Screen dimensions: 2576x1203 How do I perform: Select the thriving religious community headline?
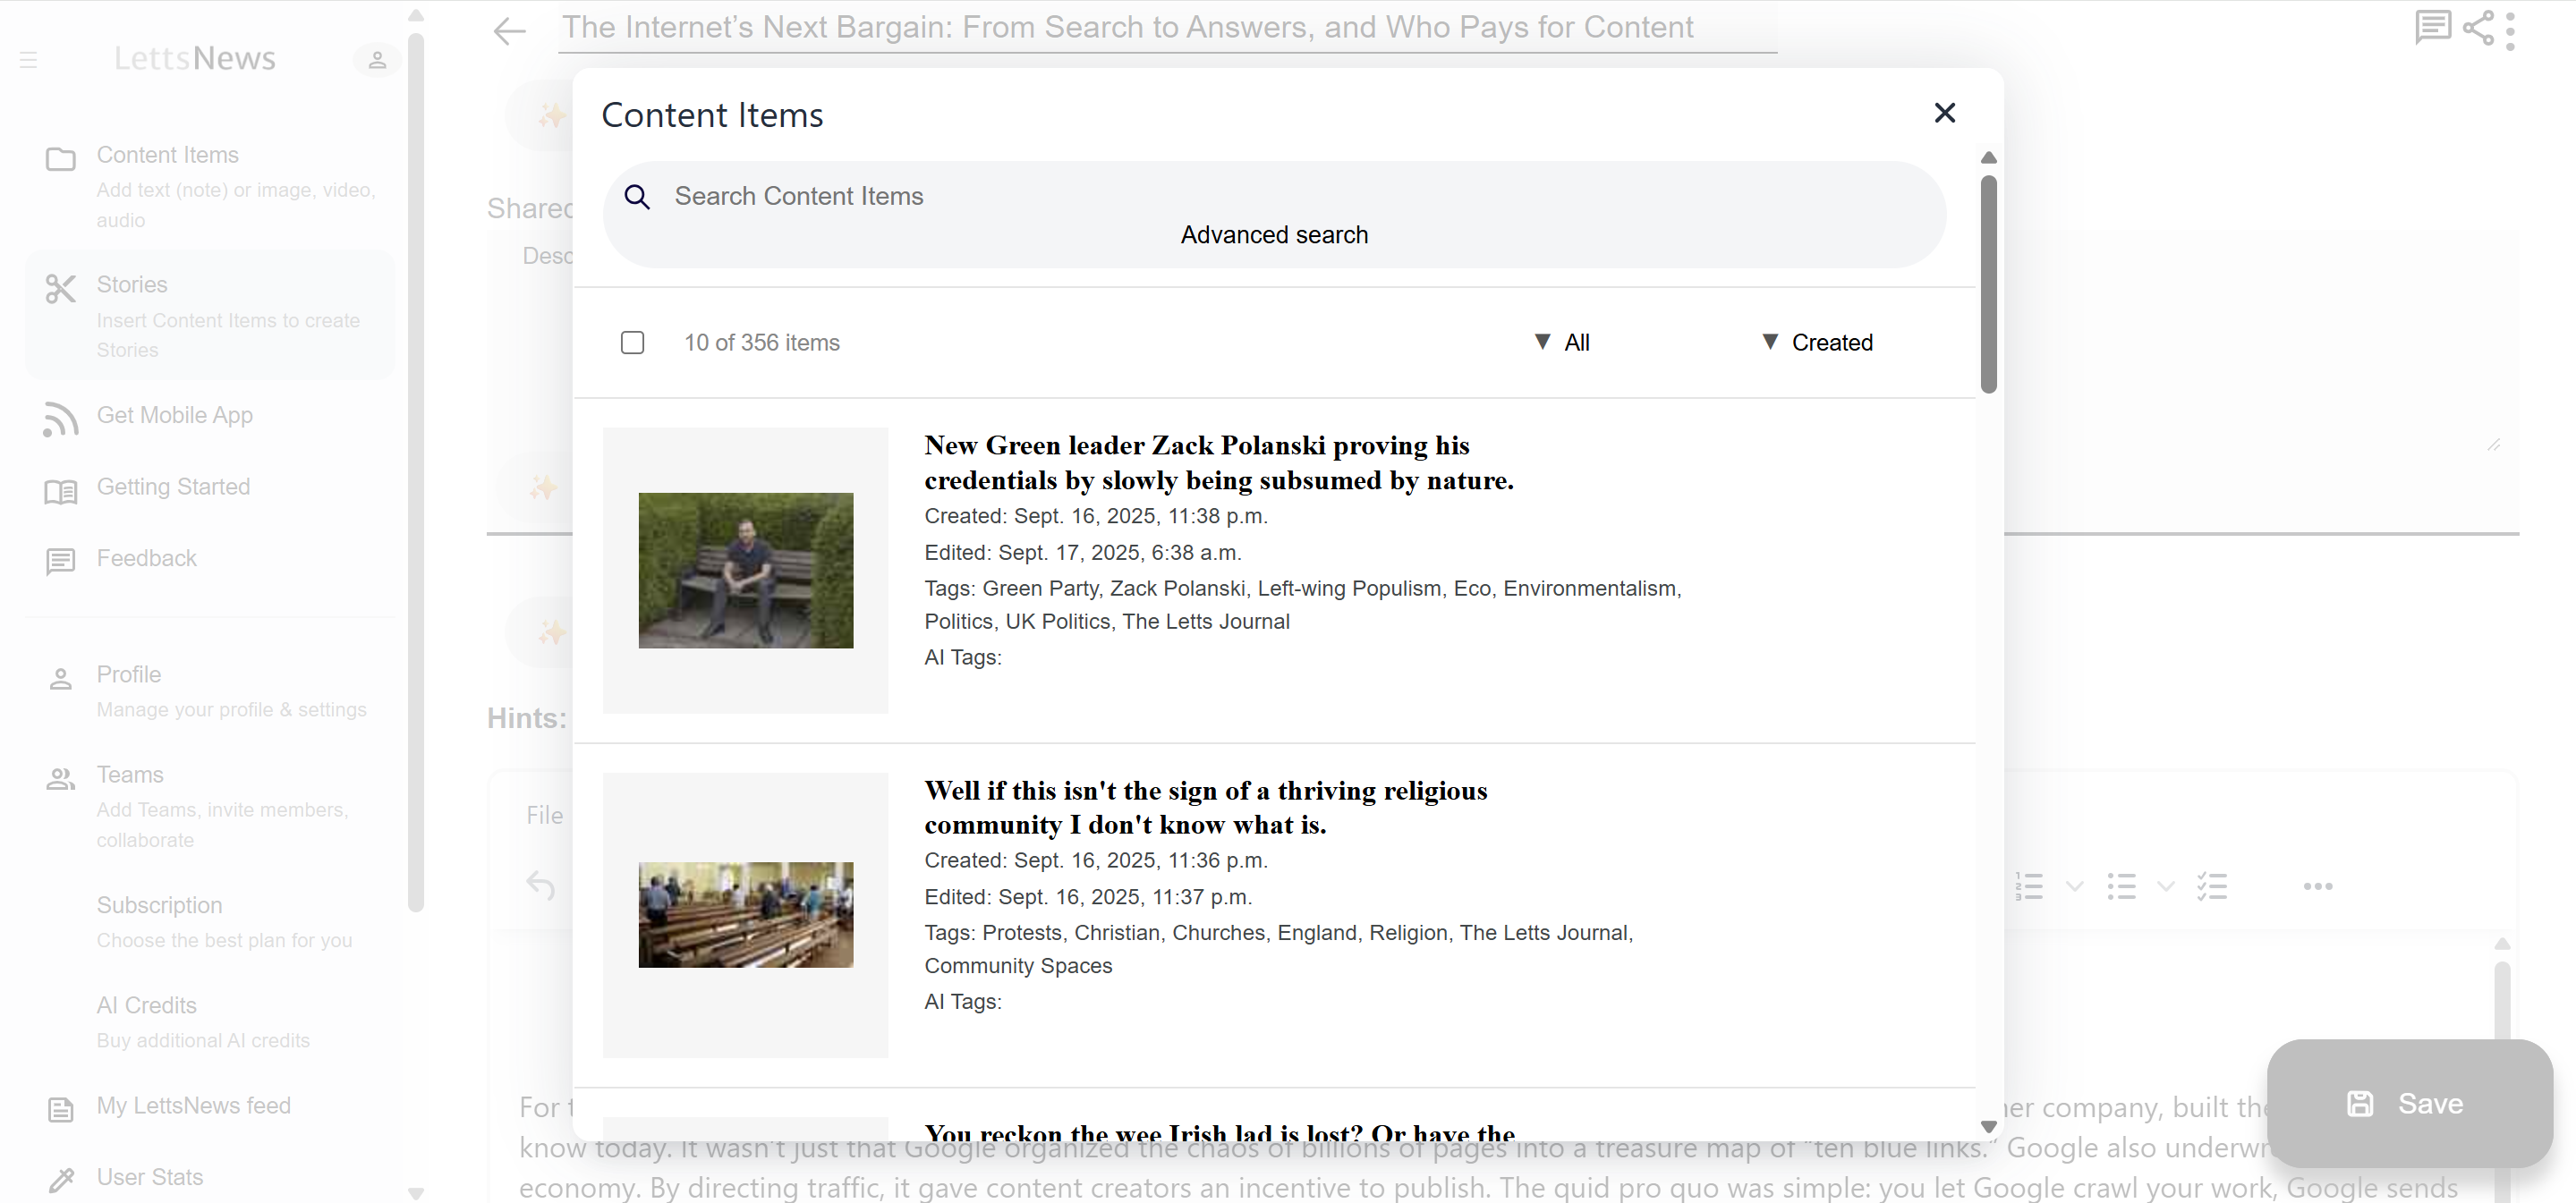(x=1206, y=808)
